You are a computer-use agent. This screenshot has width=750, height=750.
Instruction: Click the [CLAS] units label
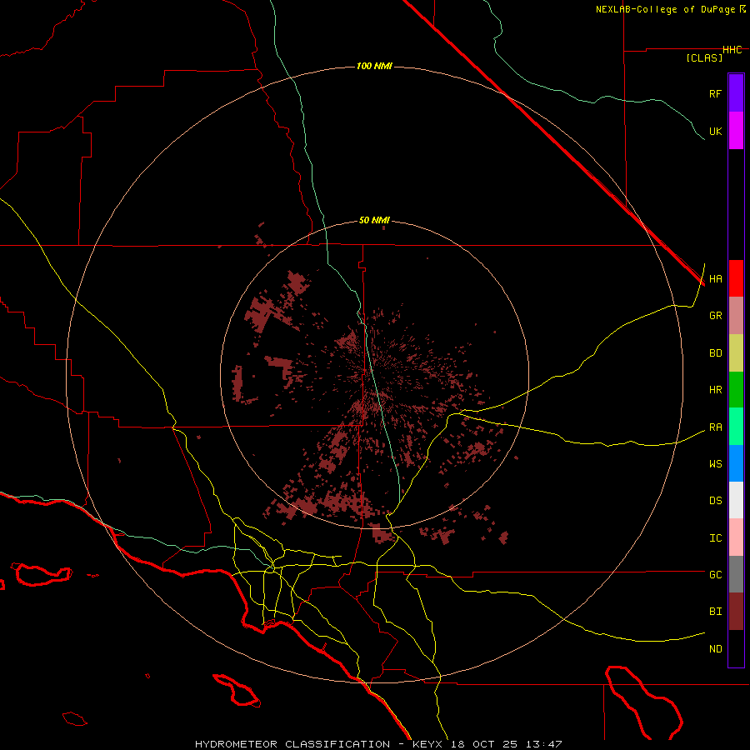(x=704, y=57)
